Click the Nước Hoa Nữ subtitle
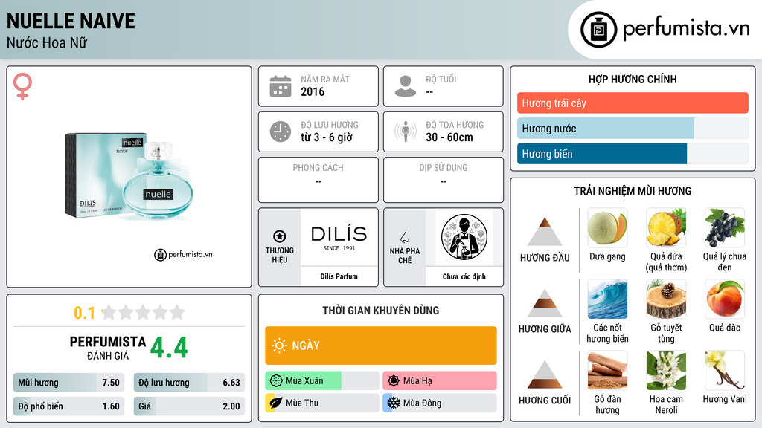Viewport: 762px width, 428px height. (47, 43)
